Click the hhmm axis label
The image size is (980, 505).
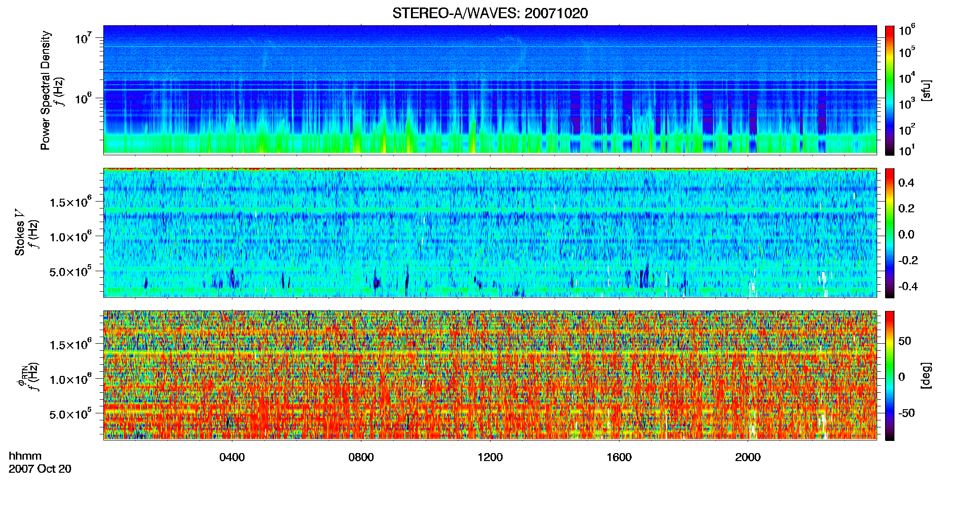coord(25,456)
